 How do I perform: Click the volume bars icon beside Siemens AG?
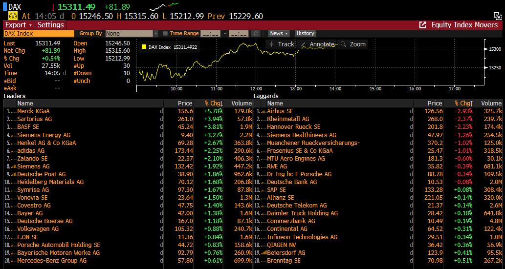click(13, 166)
